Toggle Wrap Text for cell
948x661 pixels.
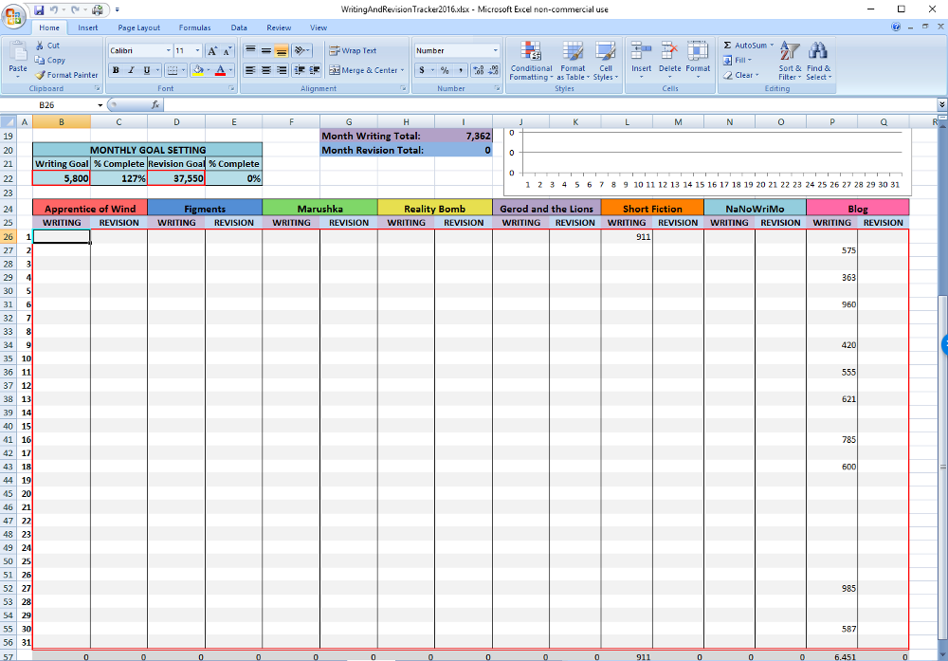point(353,51)
